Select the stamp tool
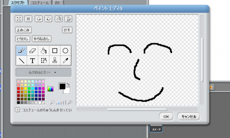 coord(55,60)
